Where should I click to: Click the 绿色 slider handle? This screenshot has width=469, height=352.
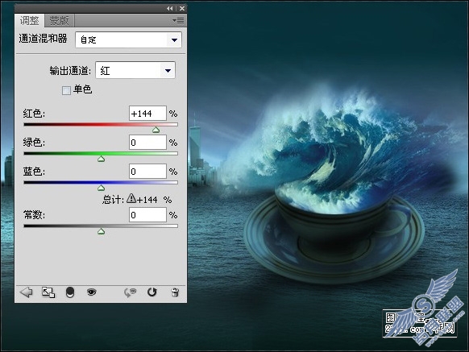101,159
